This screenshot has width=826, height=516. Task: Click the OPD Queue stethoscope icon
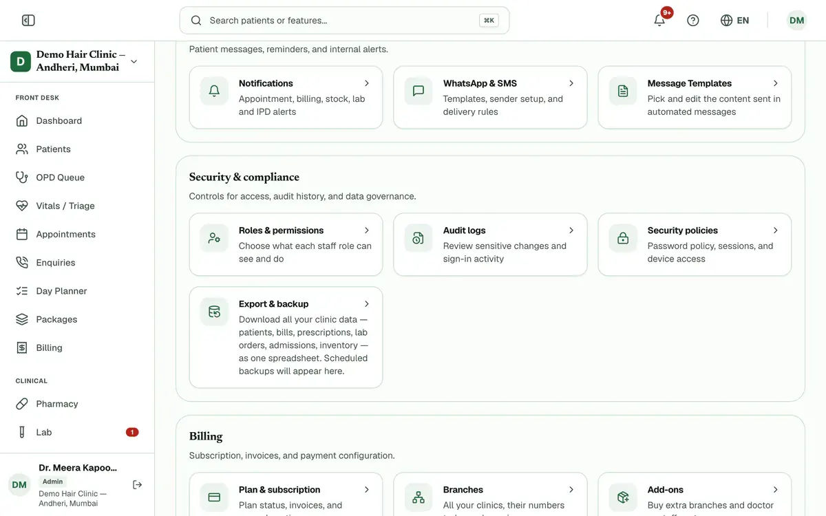tap(22, 178)
